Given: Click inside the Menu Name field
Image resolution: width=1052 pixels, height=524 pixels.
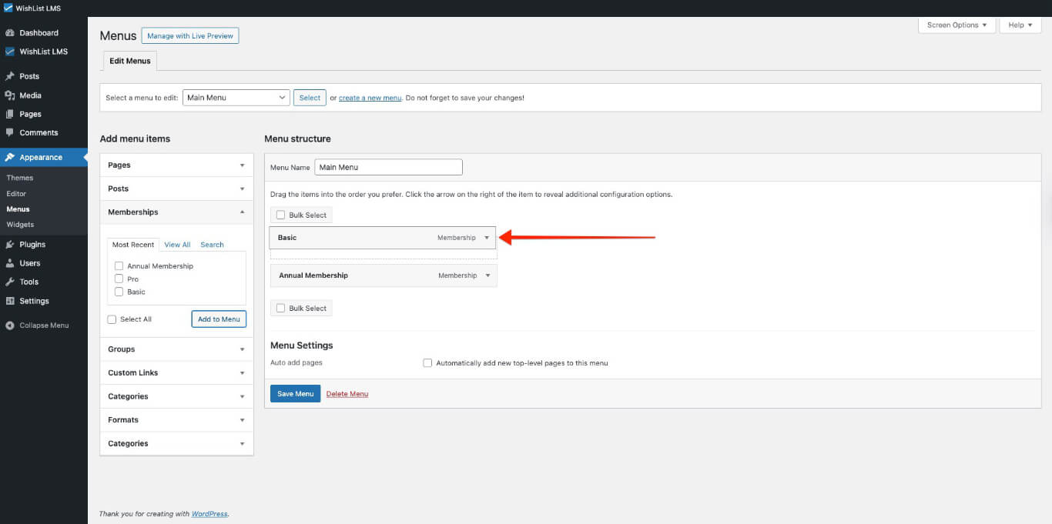Looking at the screenshot, I should [x=387, y=167].
